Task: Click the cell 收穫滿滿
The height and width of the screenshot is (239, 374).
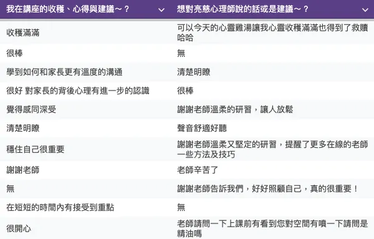Action: tap(85, 32)
